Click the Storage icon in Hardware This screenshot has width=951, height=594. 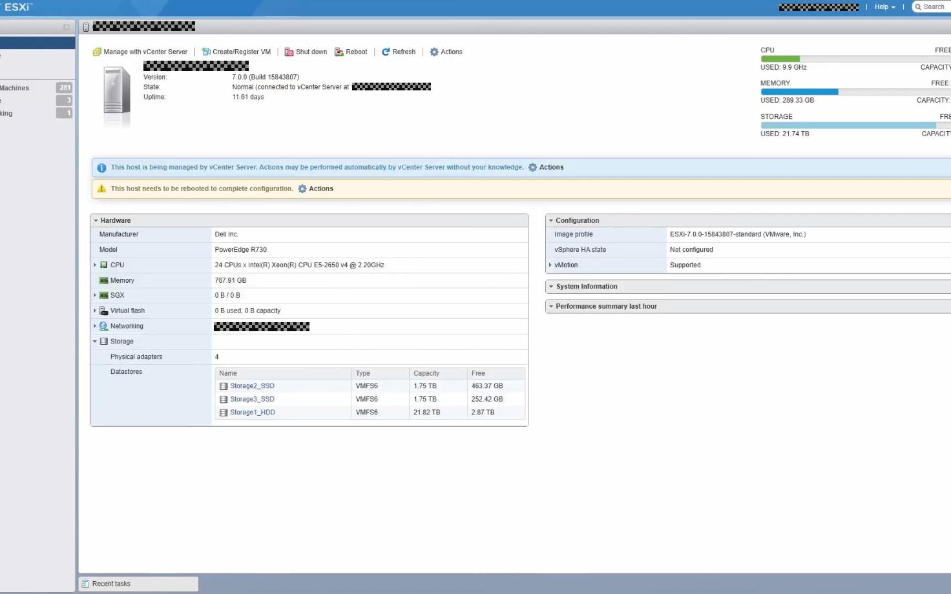tap(103, 342)
